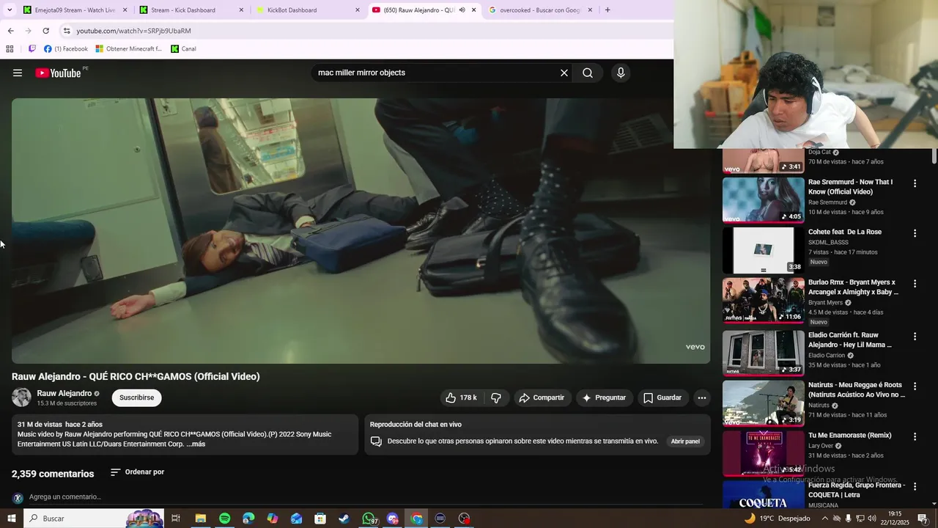Switch to 'KickBot Dashboard' tab
The height and width of the screenshot is (528, 938).
coord(308,10)
